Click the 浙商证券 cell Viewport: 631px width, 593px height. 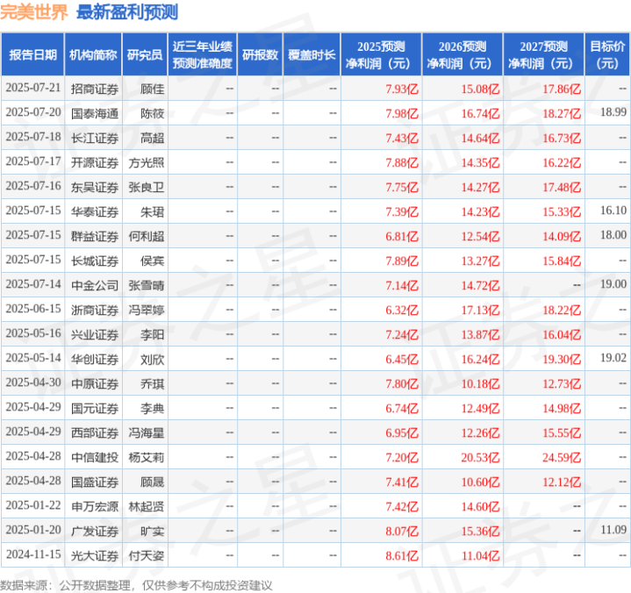(95, 310)
